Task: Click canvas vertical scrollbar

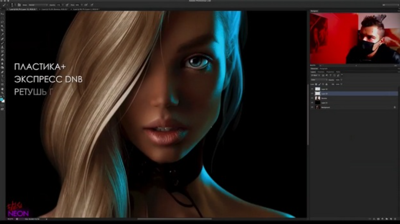Action: 308,115
